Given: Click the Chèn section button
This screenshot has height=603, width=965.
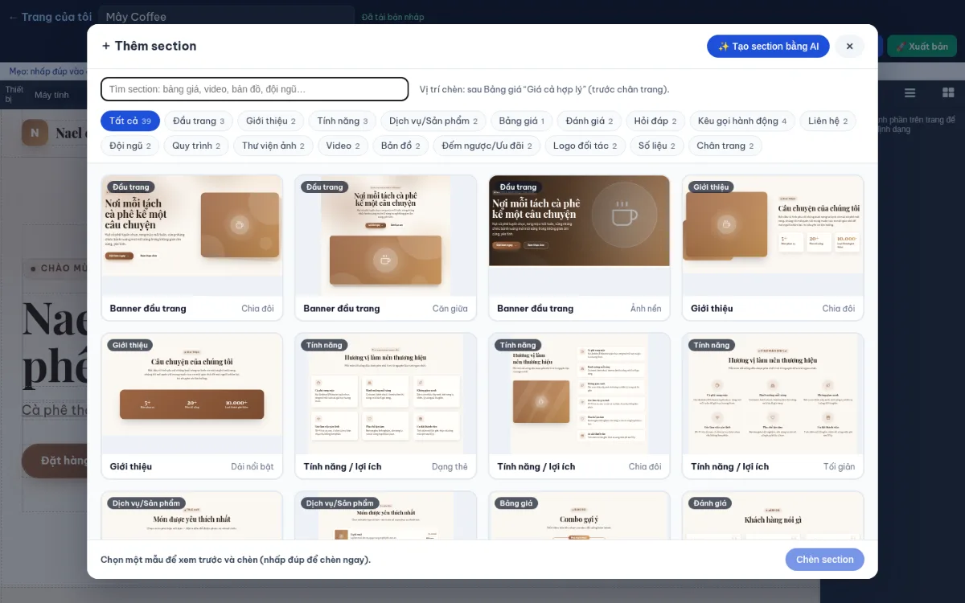Looking at the screenshot, I should 824,560.
